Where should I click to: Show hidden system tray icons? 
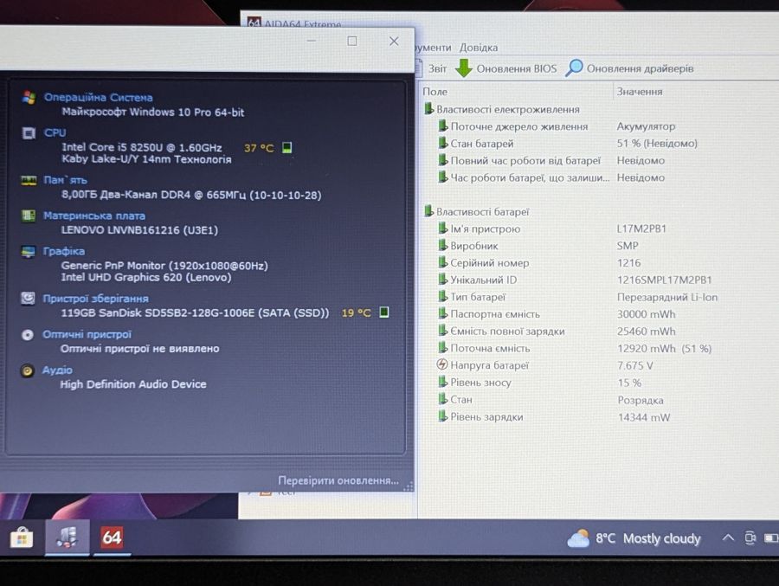pyautogui.click(x=728, y=538)
